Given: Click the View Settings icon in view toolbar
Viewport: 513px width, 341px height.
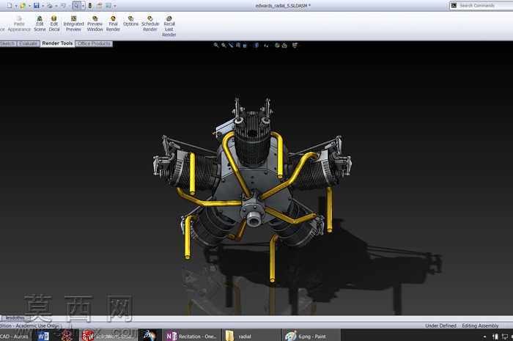Looking at the screenshot, I should point(295,45).
